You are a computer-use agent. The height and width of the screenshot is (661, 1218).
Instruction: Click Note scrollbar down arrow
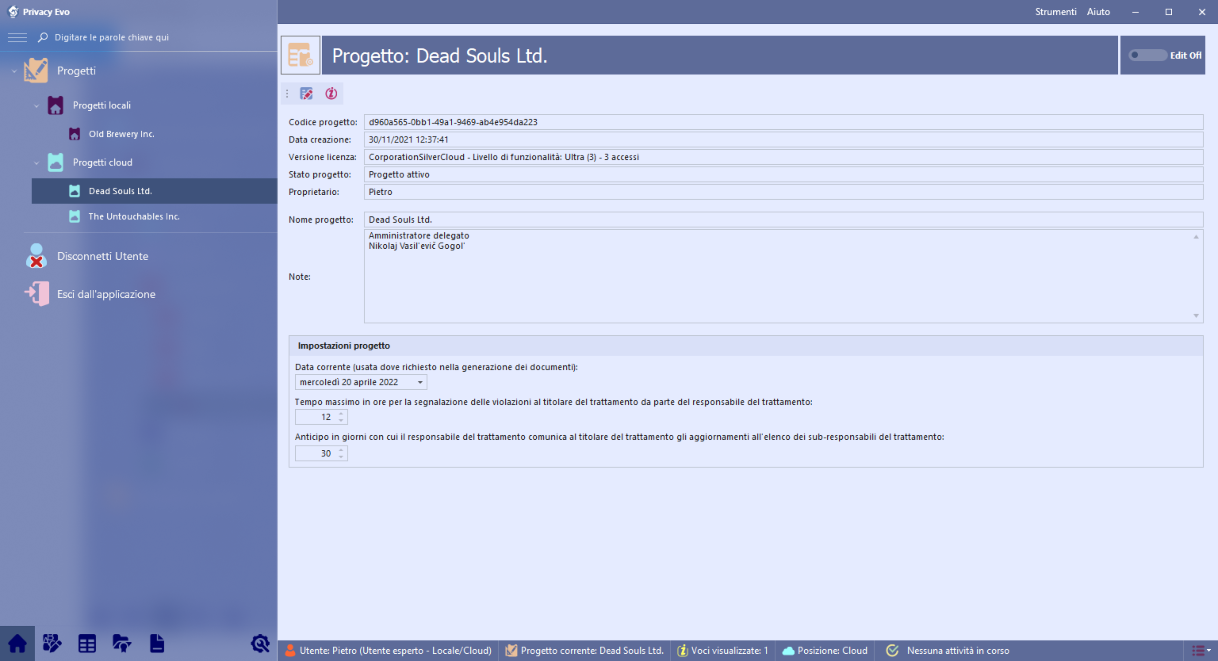coord(1196,316)
